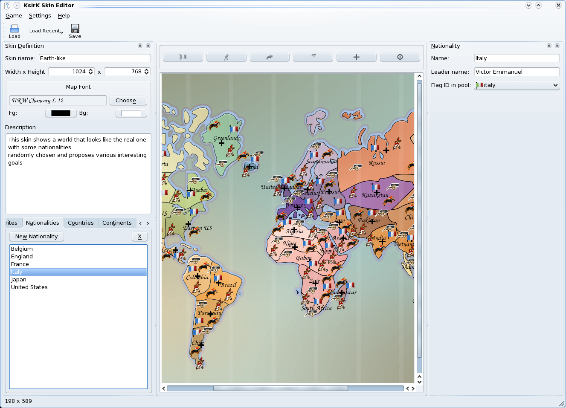566x408 pixels.
Task: Click the italy flag icon in Flag ID field
Action: [x=479, y=85]
